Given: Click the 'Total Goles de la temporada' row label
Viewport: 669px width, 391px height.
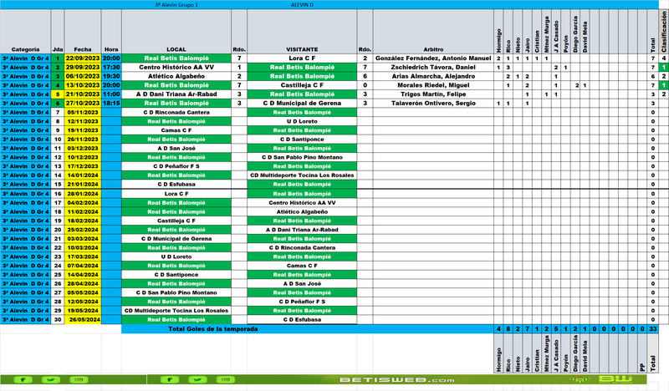Looking at the screenshot, I should [213, 329].
